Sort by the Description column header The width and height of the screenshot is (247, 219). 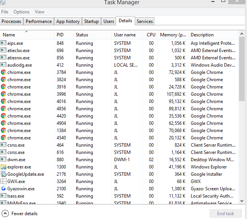[x=213, y=34]
